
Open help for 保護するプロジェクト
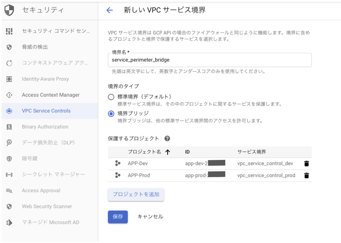(x=167, y=139)
